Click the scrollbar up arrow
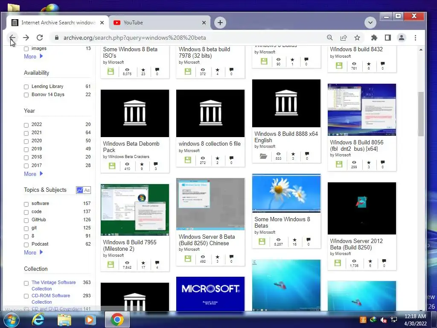The image size is (437, 328). [x=421, y=50]
